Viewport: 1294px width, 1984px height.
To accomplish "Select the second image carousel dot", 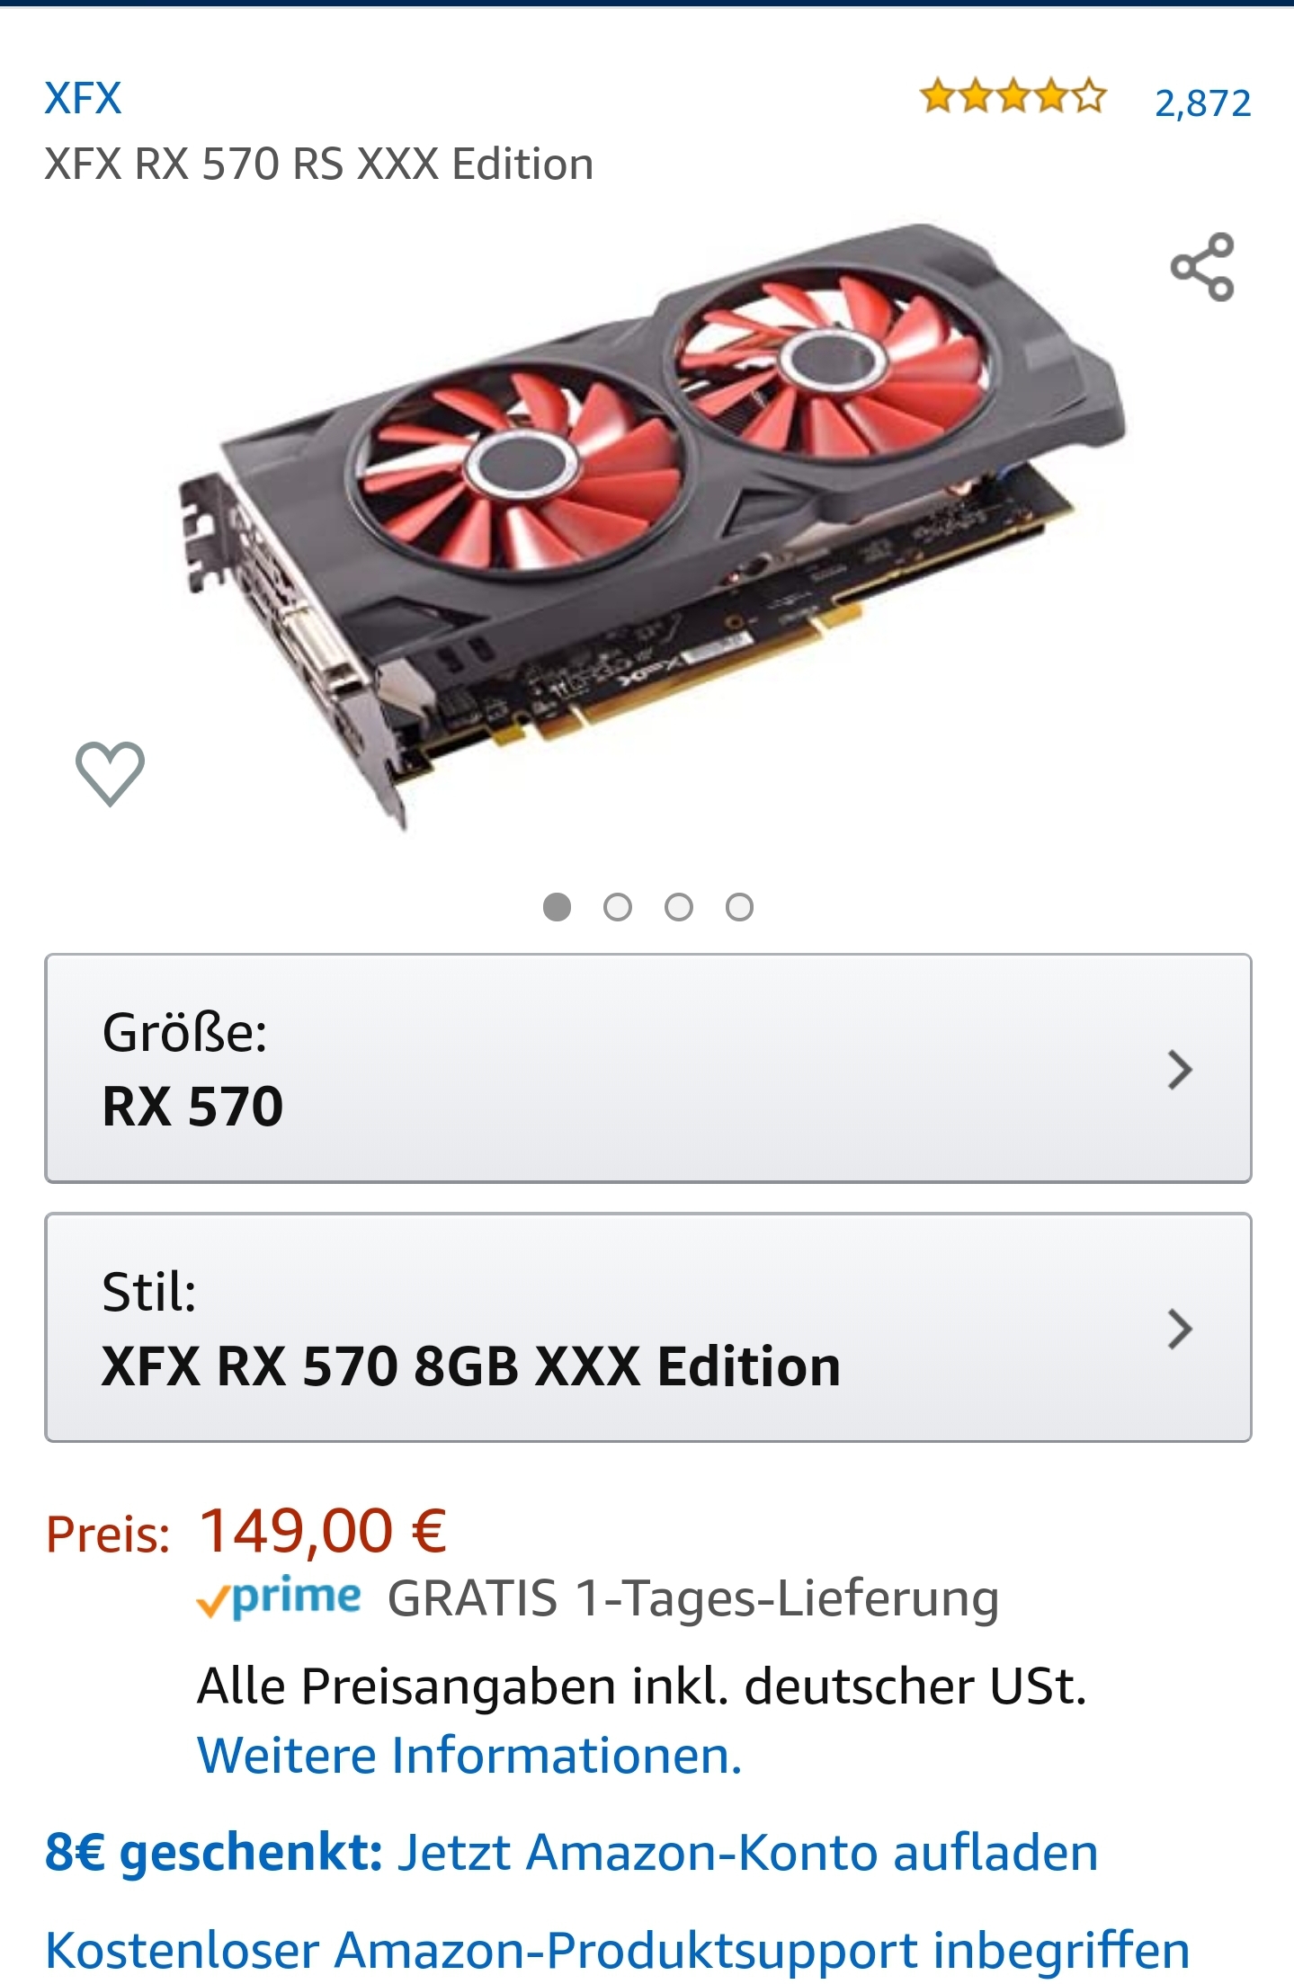I will [618, 907].
